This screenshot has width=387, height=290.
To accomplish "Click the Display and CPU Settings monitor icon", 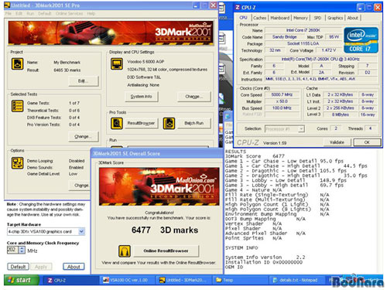I will click(x=117, y=63).
